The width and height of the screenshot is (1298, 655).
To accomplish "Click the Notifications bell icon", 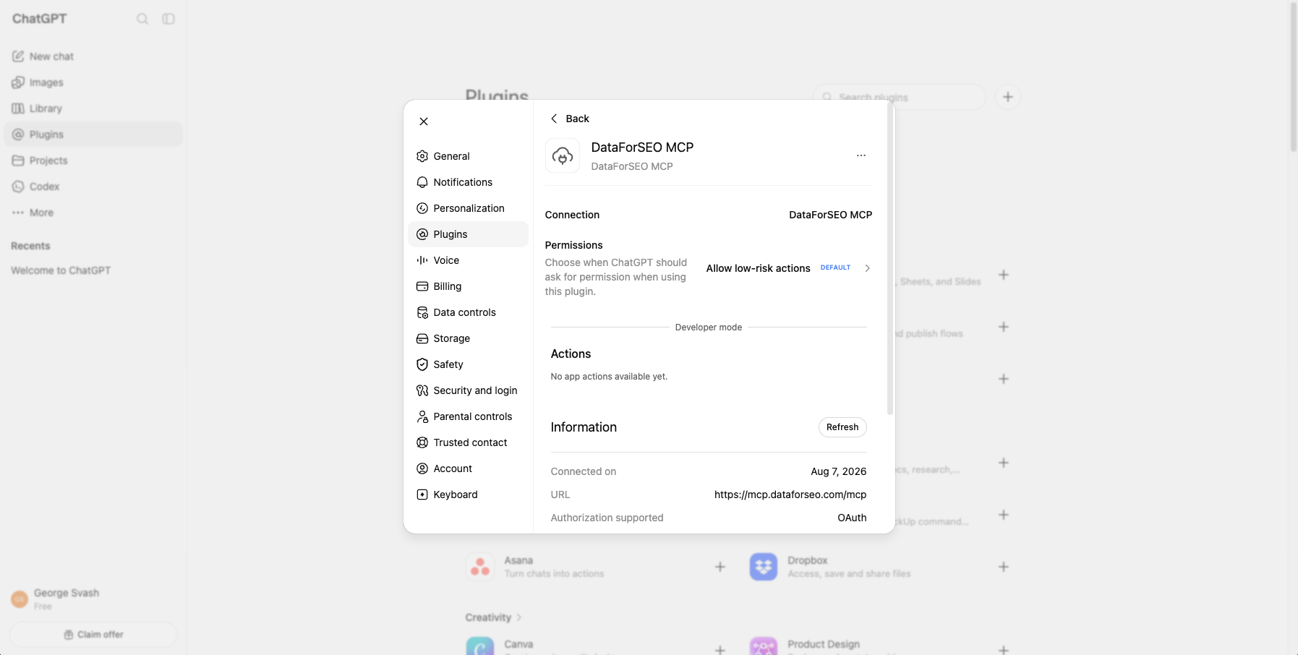I will [x=422, y=182].
